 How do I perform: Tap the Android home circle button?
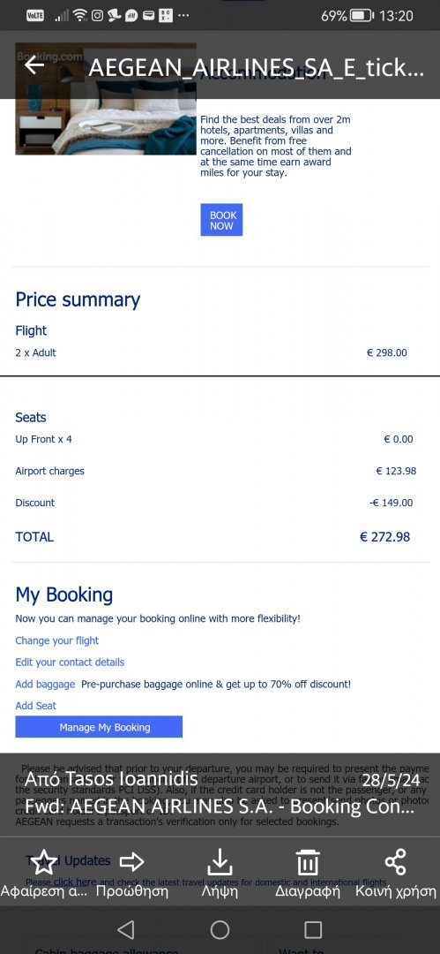220,929
